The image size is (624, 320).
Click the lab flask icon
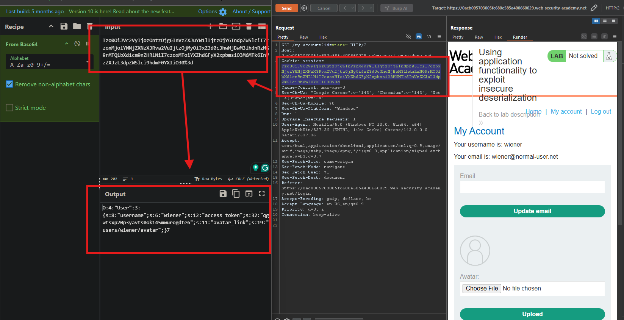pyautogui.click(x=609, y=56)
